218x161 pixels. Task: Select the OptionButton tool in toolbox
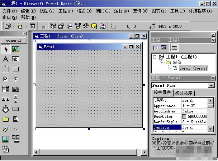coord(16,79)
